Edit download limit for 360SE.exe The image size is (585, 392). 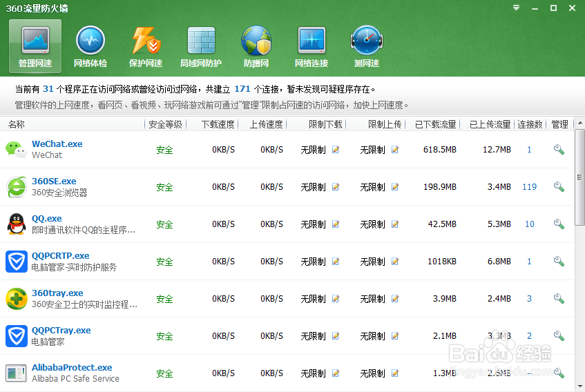336,187
